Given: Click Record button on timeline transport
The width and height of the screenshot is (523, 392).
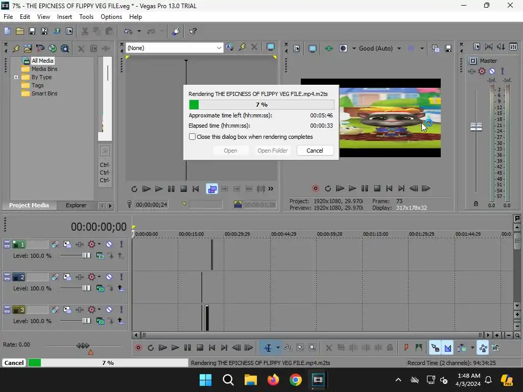Looking at the screenshot, I should 138,348.
